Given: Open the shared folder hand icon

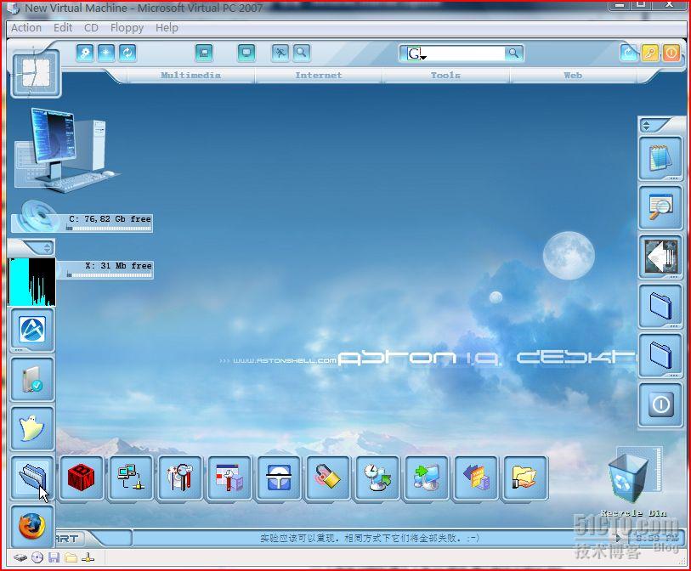Looking at the screenshot, I should click(526, 478).
